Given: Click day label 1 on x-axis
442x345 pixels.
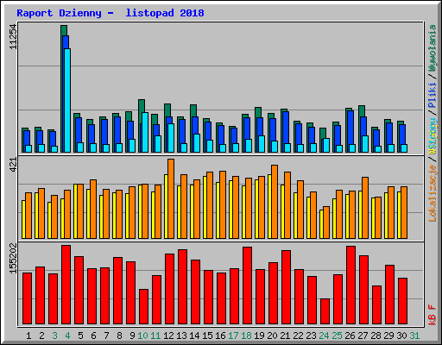Looking at the screenshot, I should [28, 336].
